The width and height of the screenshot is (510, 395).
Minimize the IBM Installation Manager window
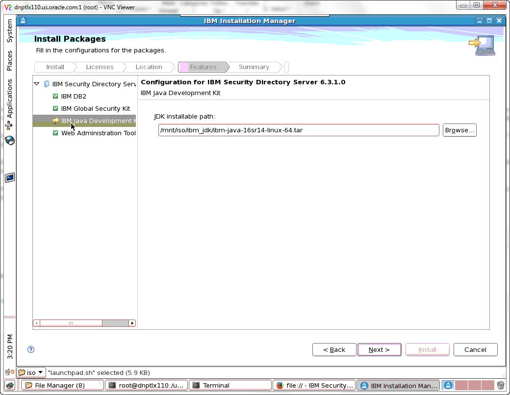[x=479, y=21]
